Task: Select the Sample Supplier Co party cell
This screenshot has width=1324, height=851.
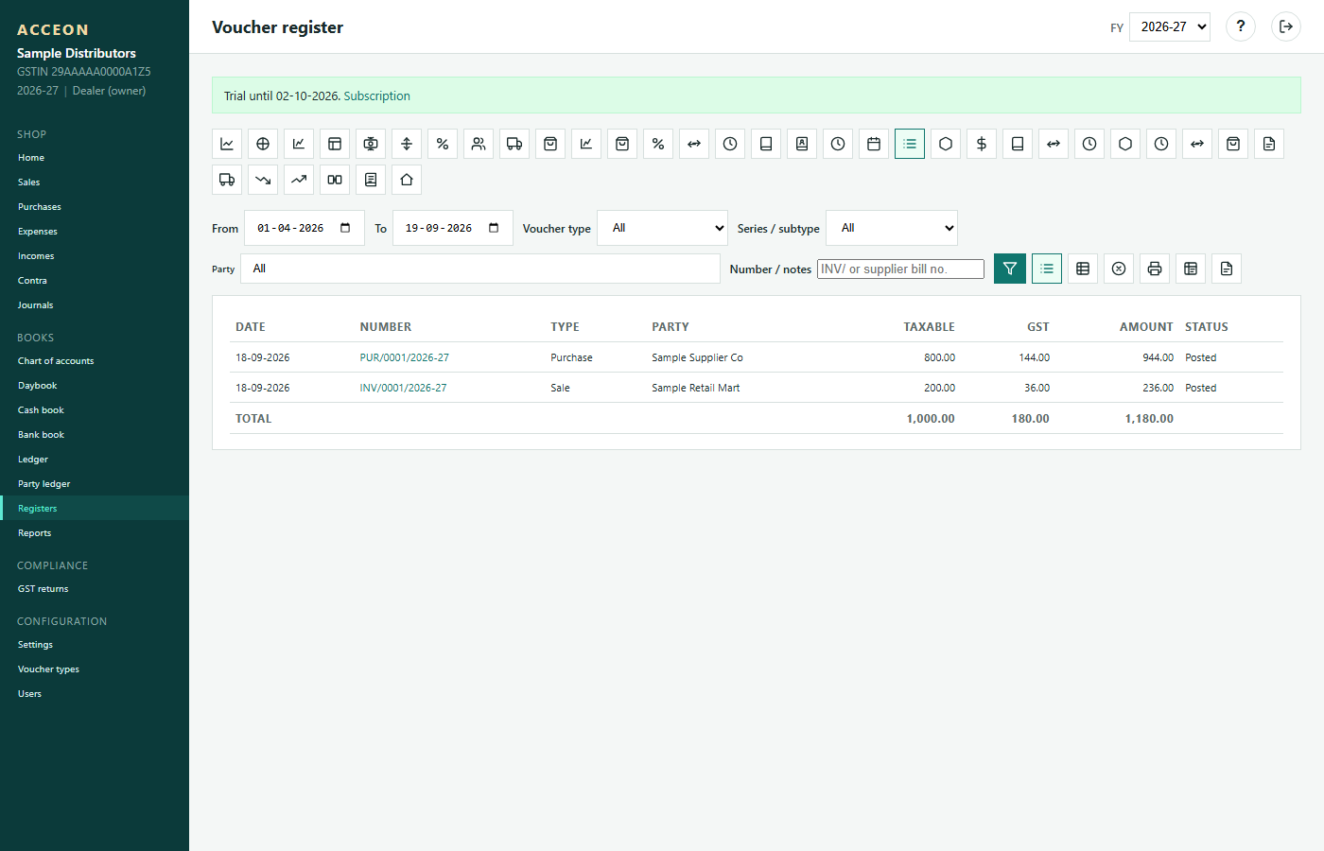Action: coord(697,357)
